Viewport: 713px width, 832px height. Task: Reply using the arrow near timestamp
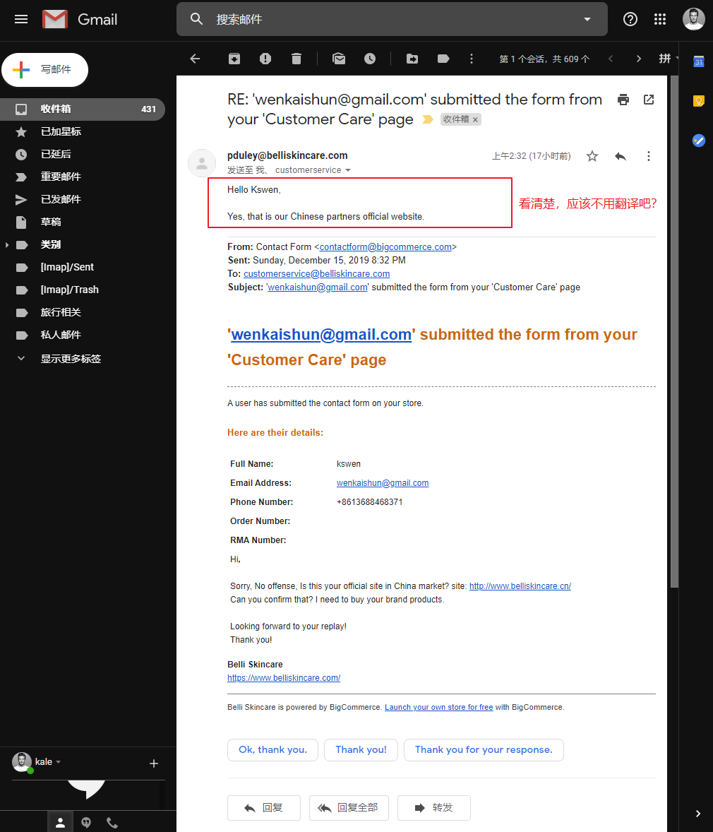[x=620, y=156]
